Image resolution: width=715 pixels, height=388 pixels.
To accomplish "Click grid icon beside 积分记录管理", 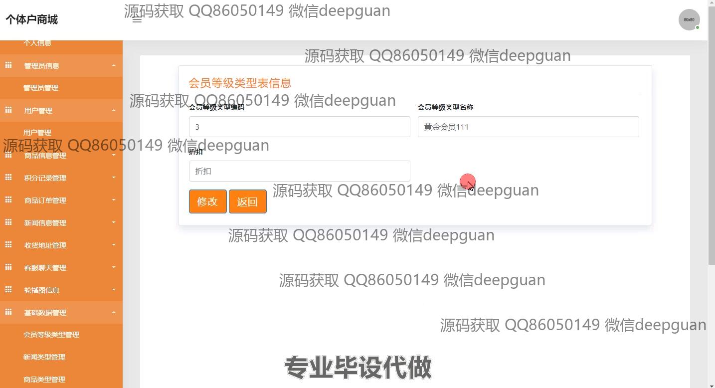I will point(8,178).
